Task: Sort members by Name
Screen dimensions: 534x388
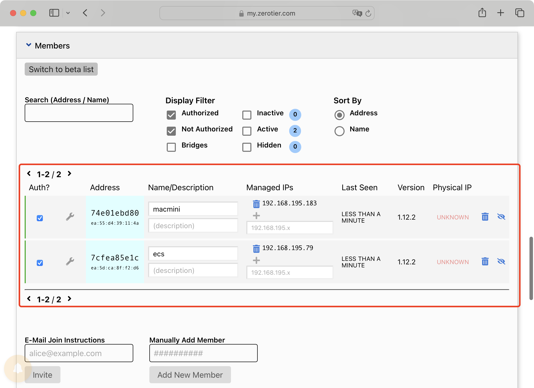Action: 340,131
